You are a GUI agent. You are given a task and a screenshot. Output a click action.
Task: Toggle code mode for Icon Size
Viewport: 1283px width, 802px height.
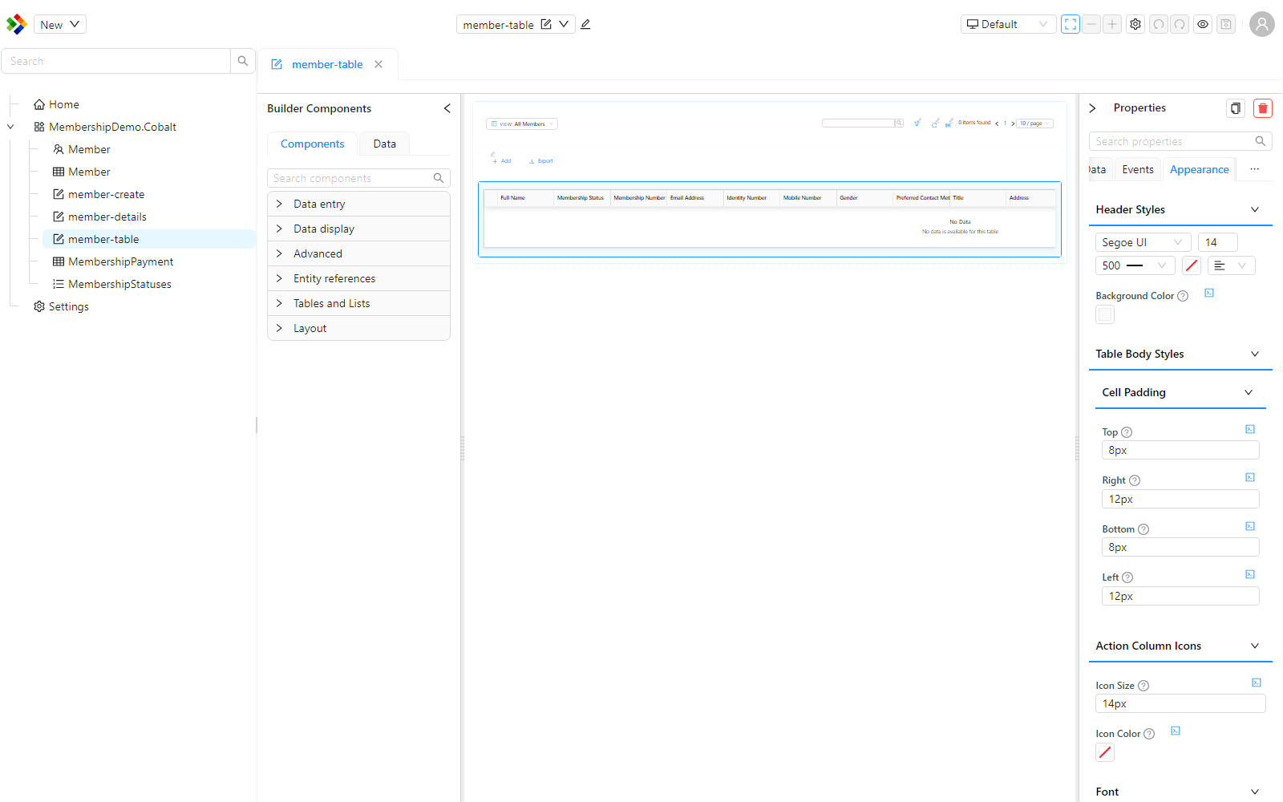coord(1257,683)
